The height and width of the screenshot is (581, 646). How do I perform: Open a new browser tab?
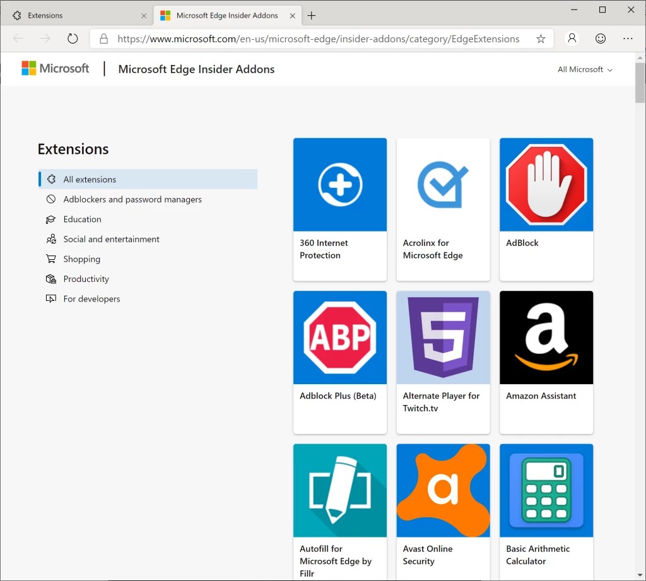pos(312,16)
